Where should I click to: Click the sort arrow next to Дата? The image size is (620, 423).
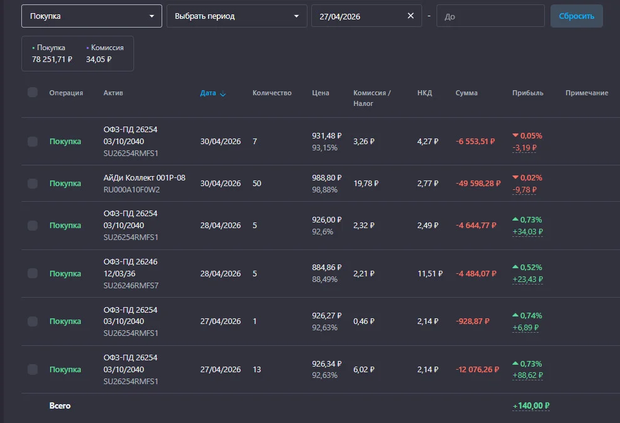[x=222, y=94]
